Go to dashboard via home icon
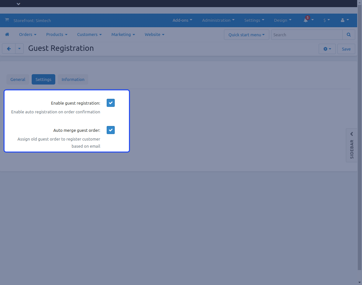 pyautogui.click(x=7, y=34)
